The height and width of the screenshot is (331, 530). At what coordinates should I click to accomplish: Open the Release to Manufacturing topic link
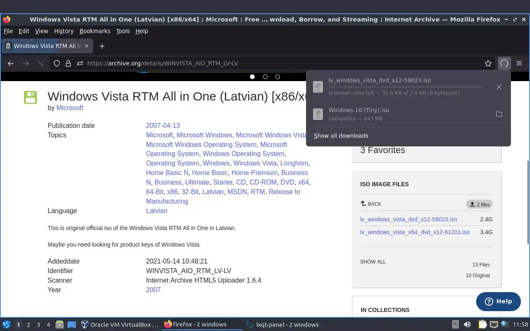[x=223, y=197]
